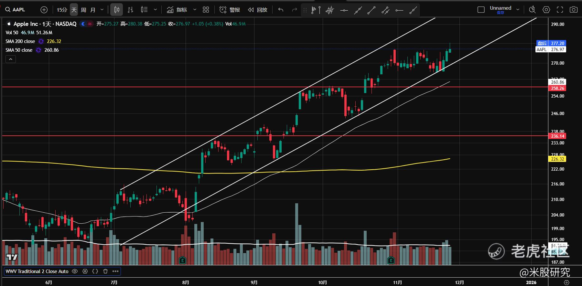The width and height of the screenshot is (582, 286).
Task: Add a comparison symbol with the plus icon
Action: click(x=44, y=10)
